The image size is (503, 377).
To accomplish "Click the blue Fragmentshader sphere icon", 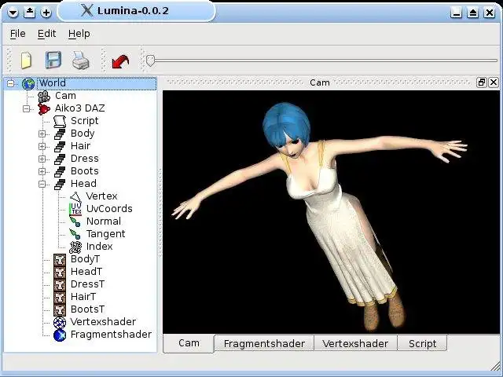I will point(60,335).
